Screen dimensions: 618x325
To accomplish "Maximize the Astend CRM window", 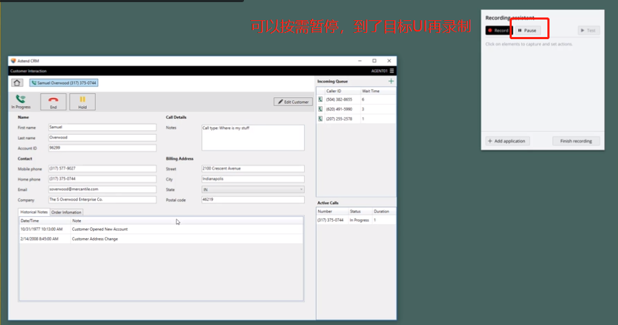I will [375, 61].
